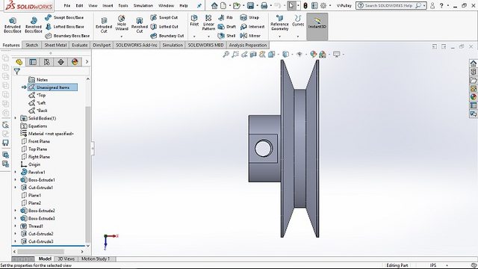
Task: Select the Revolved Cut tool
Action: 140,25
